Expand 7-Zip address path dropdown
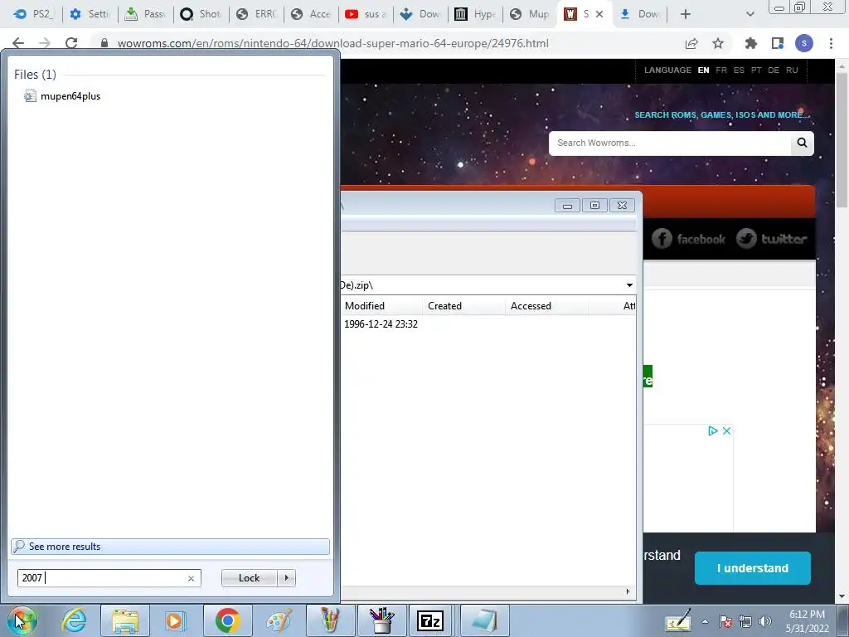 [629, 285]
